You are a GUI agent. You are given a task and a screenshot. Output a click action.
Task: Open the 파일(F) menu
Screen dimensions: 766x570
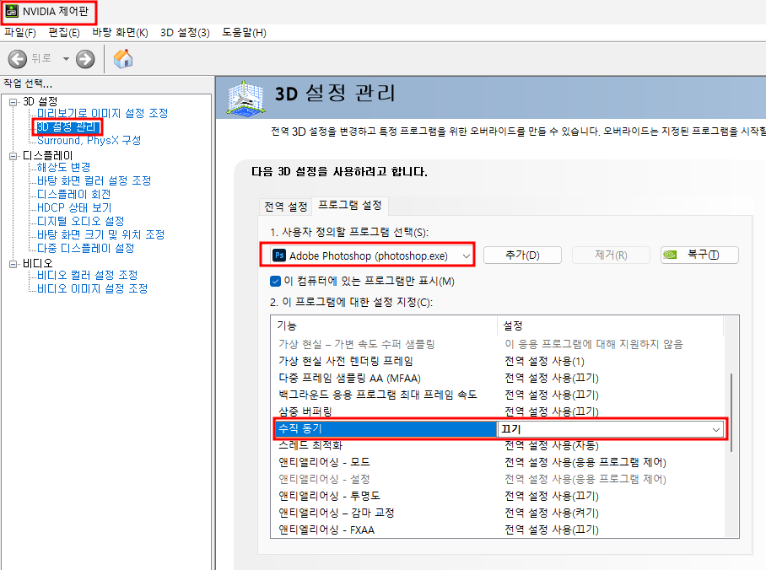point(20,33)
